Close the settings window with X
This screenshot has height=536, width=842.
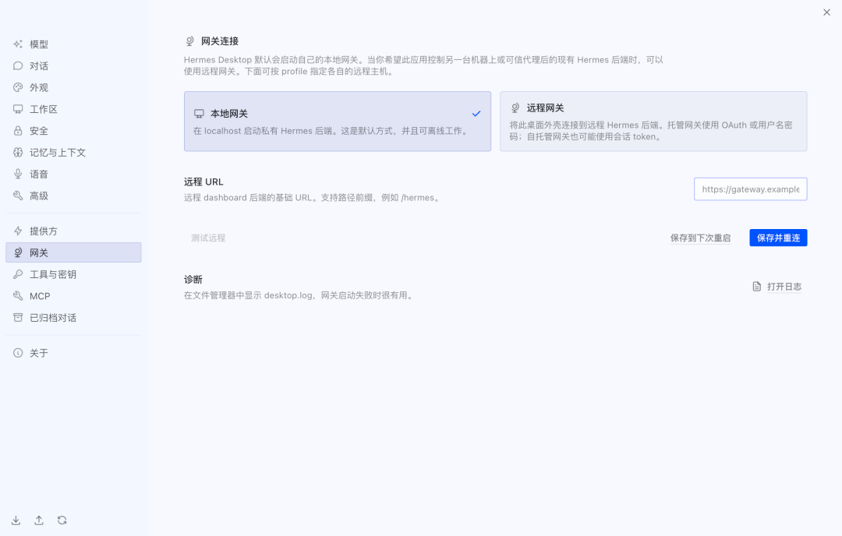[x=826, y=12]
